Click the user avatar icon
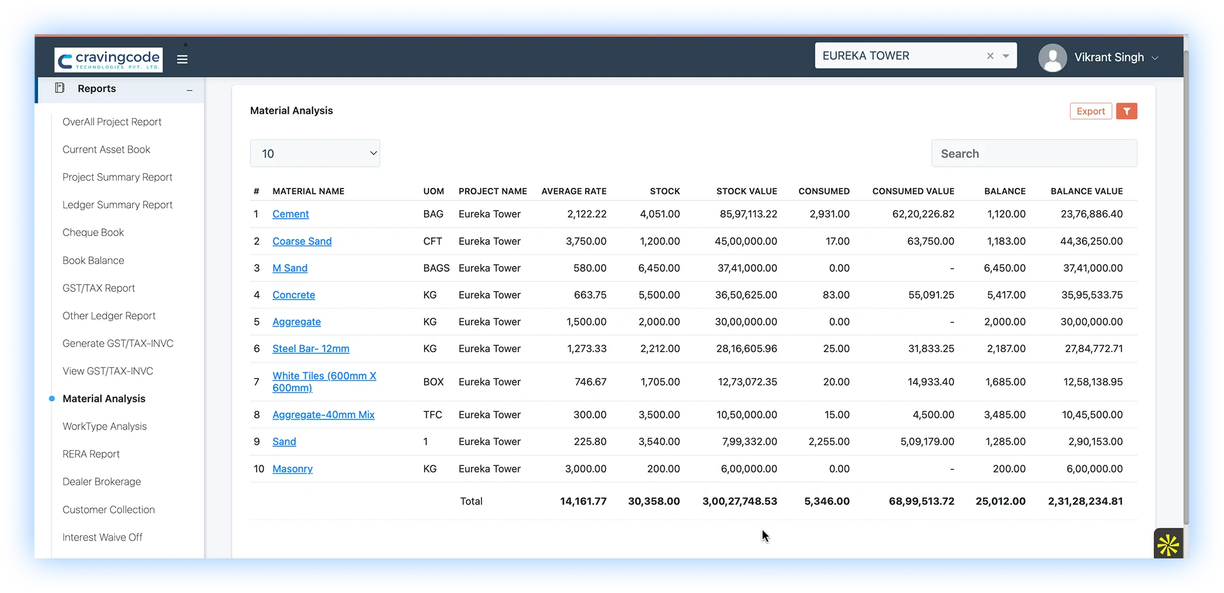The height and width of the screenshot is (593, 1224). coord(1052,58)
